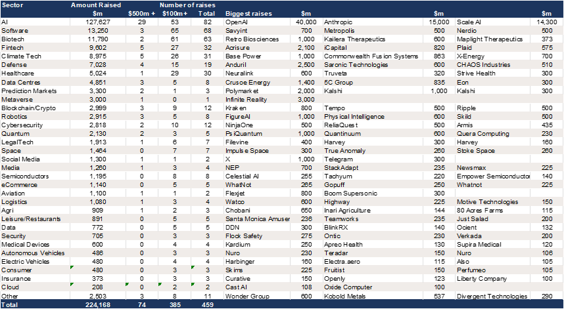Image resolution: width=564 pixels, height=309 pixels.
Task: Select the 'Empower Semiconductor' cell
Action: tap(493, 176)
